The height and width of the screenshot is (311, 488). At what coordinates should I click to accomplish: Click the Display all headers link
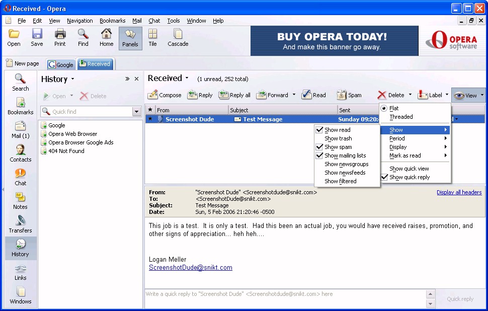[x=459, y=192]
